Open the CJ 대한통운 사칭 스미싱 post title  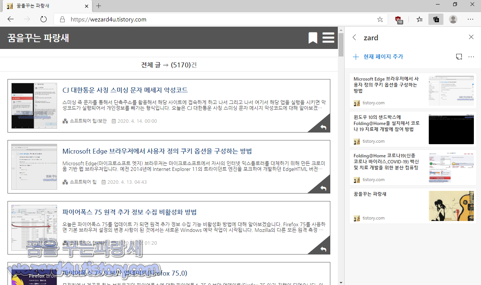click(125, 90)
